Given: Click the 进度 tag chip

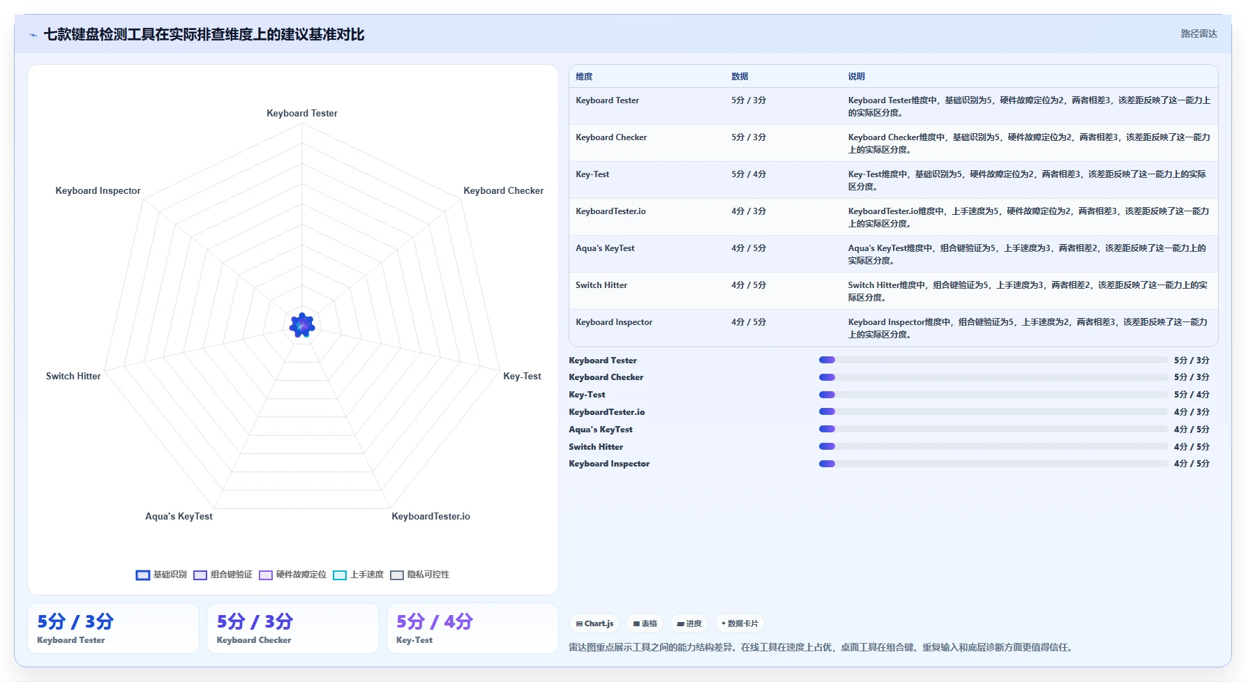Looking at the screenshot, I should point(689,623).
